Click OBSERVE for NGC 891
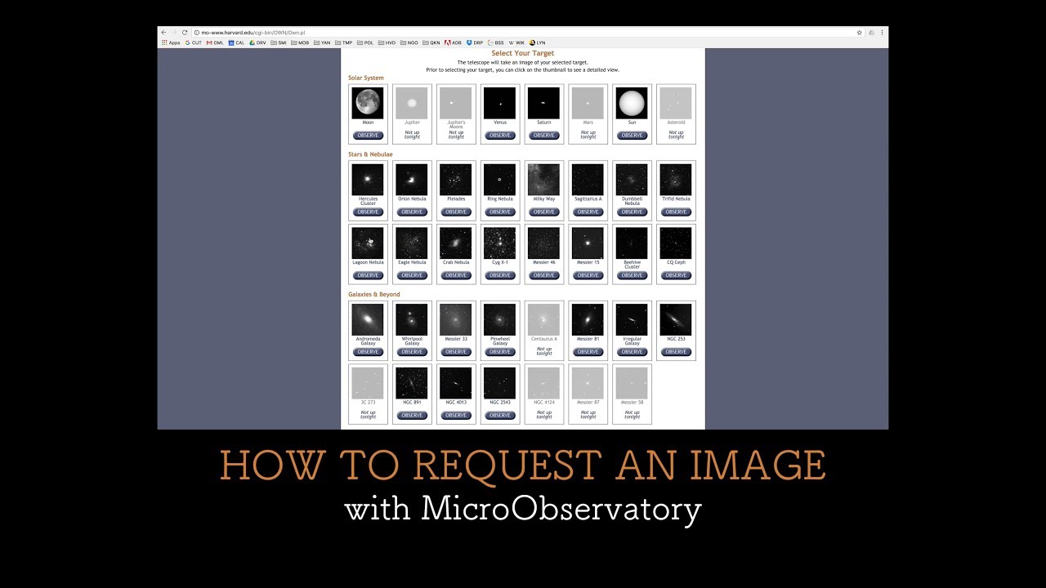1046x588 pixels. [412, 415]
